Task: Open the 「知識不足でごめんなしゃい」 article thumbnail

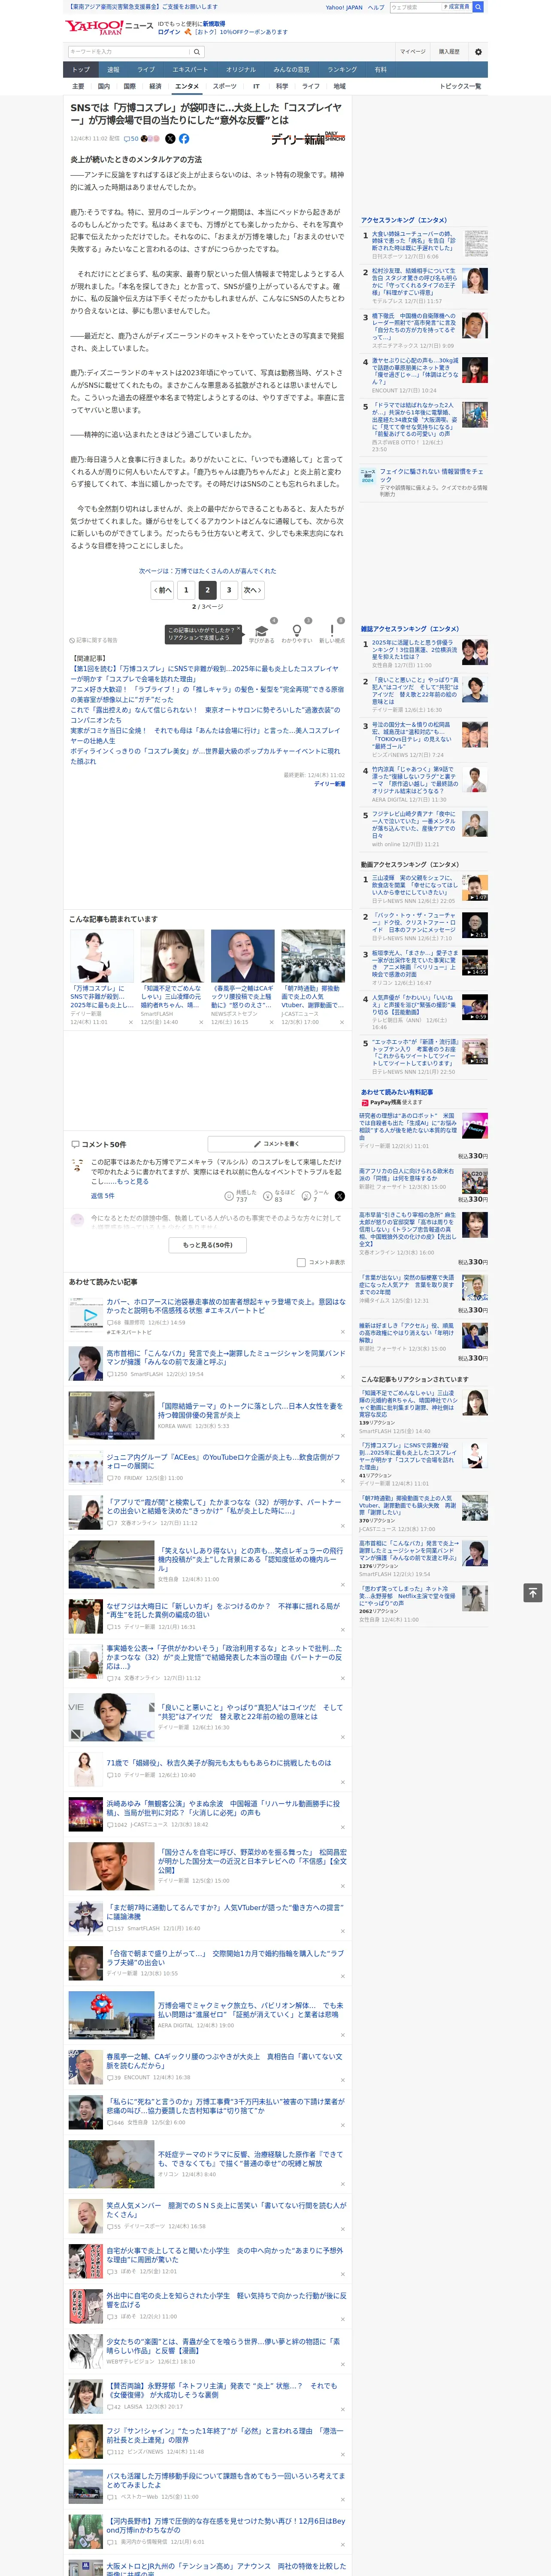Action: [x=172, y=956]
